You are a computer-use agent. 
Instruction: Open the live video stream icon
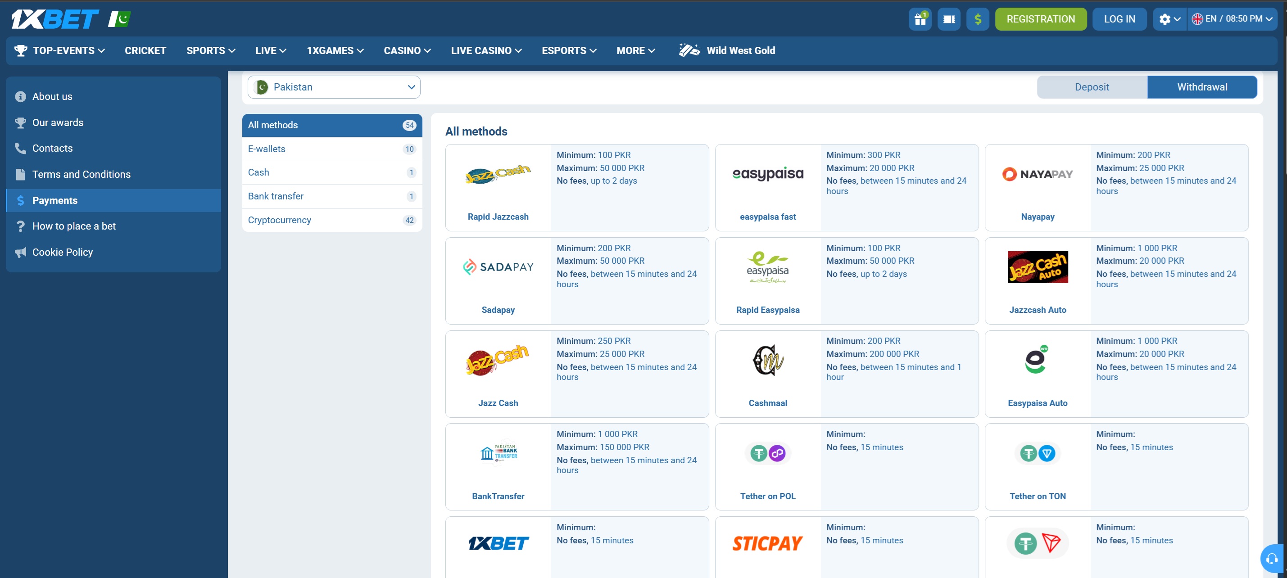coord(949,19)
